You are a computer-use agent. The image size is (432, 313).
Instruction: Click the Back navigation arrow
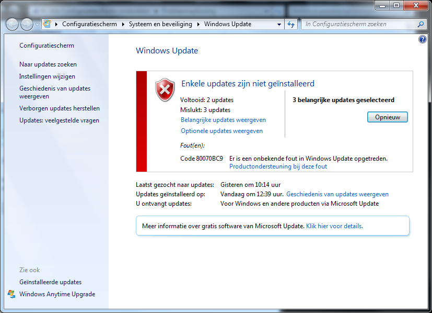click(x=12, y=24)
